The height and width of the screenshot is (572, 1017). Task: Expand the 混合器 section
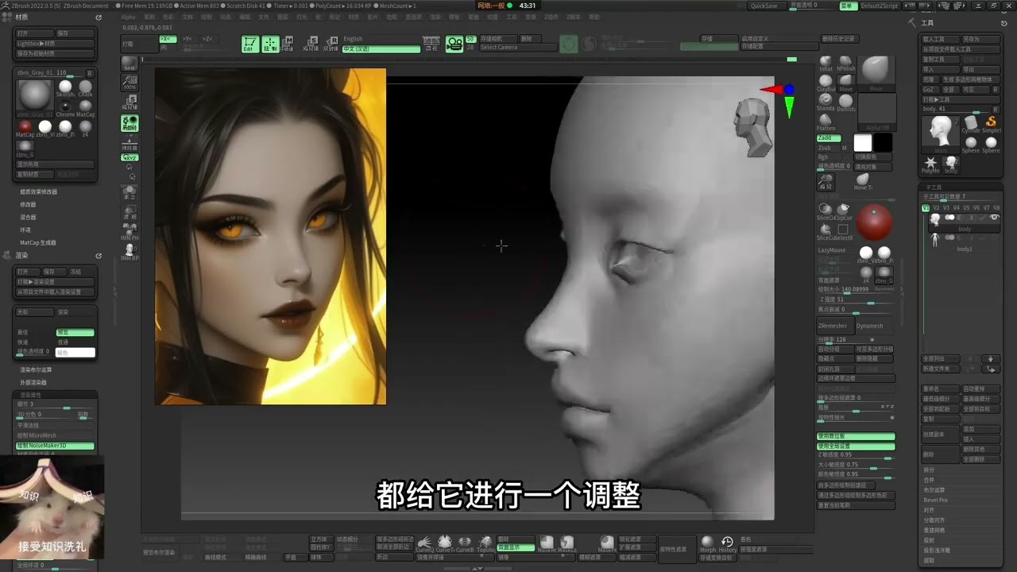pyautogui.click(x=28, y=217)
